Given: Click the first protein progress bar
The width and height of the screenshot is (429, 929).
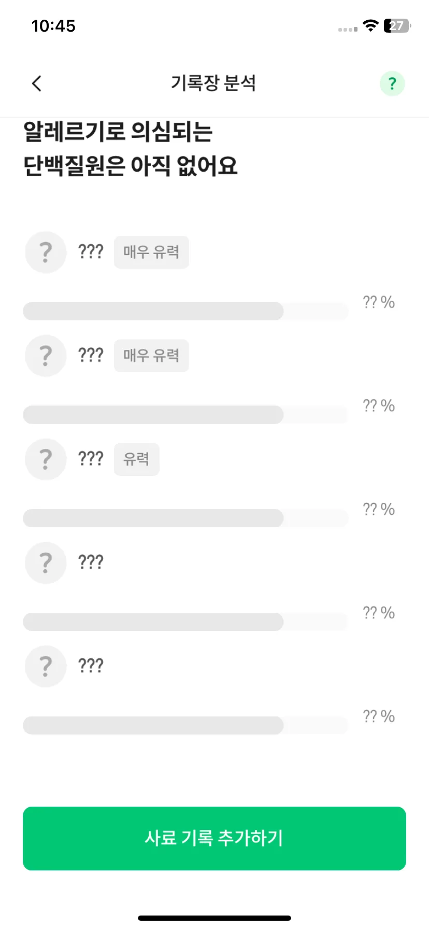Looking at the screenshot, I should tap(185, 311).
